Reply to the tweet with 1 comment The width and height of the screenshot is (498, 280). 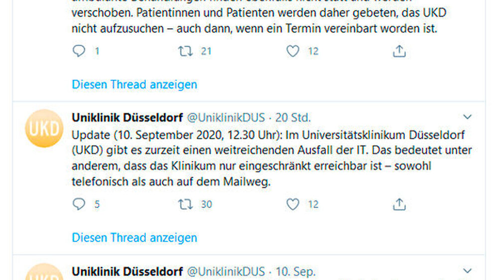coord(79,51)
